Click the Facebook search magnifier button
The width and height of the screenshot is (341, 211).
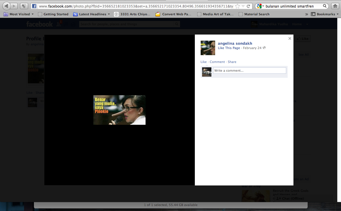177,24
